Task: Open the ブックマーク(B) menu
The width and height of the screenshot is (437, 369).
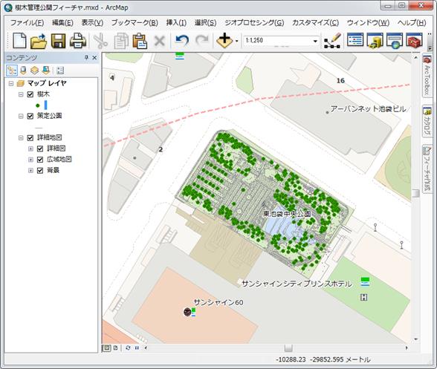Action: (135, 22)
